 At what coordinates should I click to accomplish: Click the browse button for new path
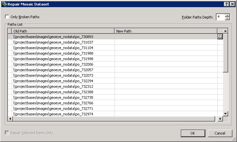click(x=220, y=37)
